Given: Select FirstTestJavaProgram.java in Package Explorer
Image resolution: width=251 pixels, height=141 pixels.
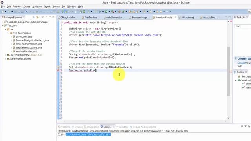Looking at the screenshot, I should tap(29, 44).
